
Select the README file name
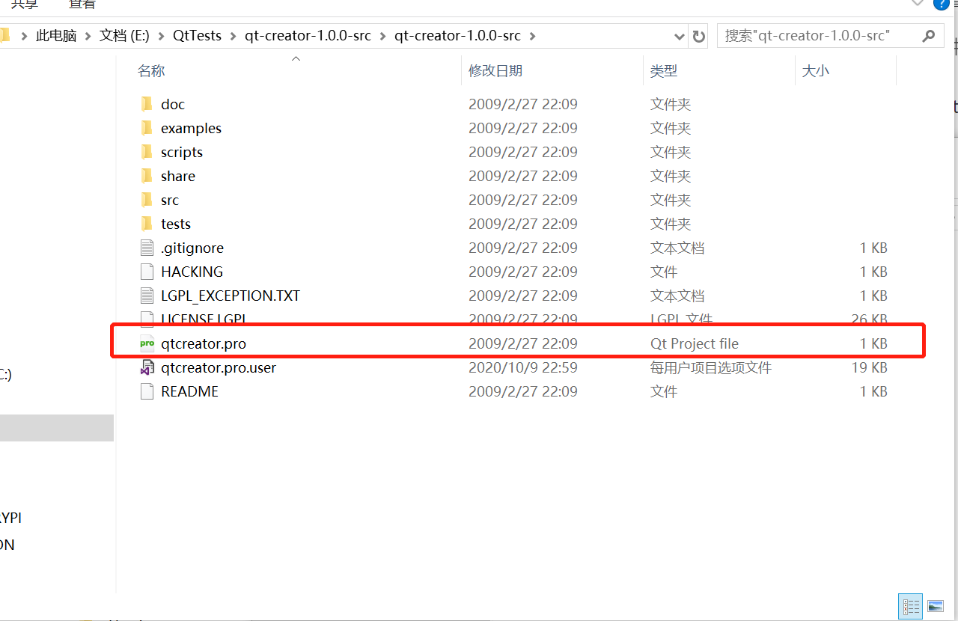tap(189, 391)
